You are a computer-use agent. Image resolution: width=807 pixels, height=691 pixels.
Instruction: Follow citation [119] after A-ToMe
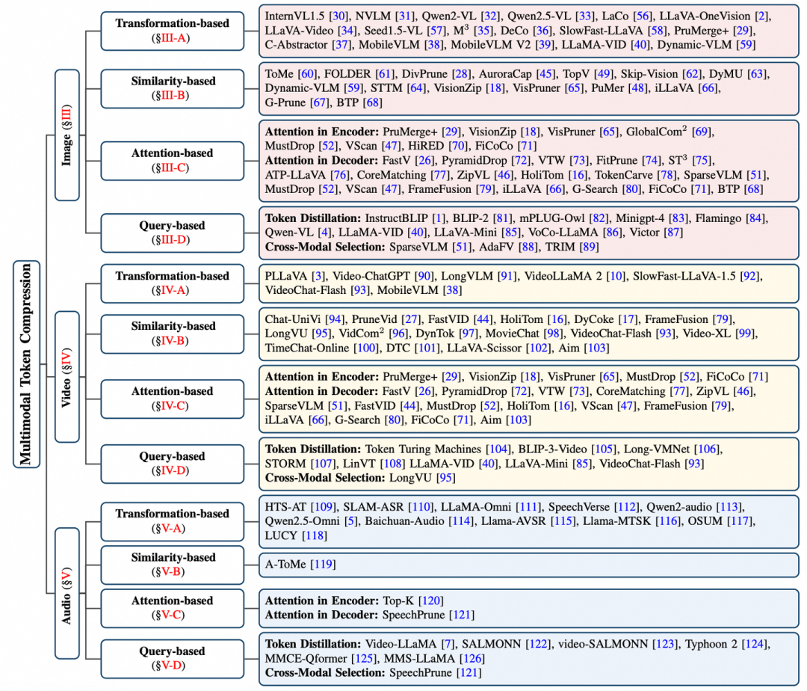coord(323,565)
